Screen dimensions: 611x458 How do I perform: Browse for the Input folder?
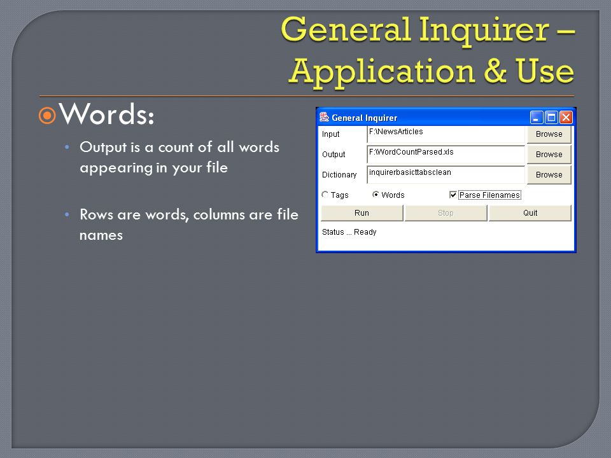[x=549, y=134]
